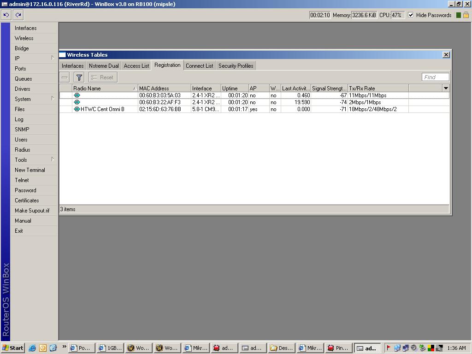Sort by the Uptime column header
472x354 pixels.
(x=235, y=88)
